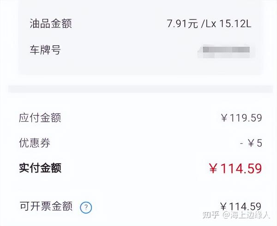Click the @海上边缘人 author watermark
277x226 pixels.
(x=246, y=215)
